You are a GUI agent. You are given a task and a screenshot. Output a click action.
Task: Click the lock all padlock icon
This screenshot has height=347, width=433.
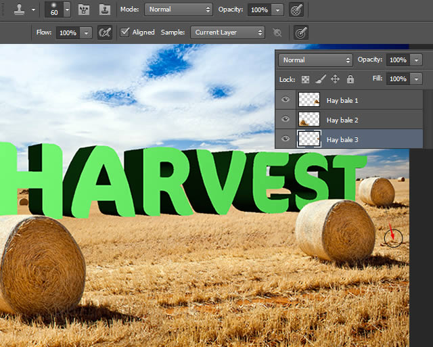pos(350,79)
